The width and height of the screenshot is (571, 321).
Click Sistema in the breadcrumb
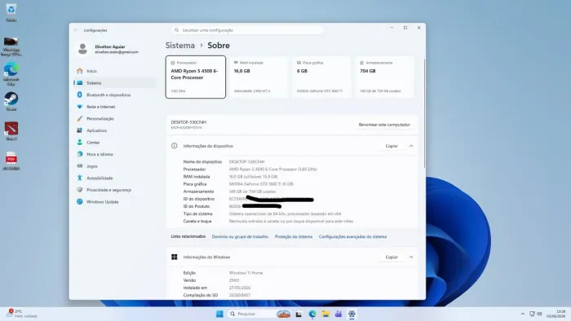(x=180, y=46)
